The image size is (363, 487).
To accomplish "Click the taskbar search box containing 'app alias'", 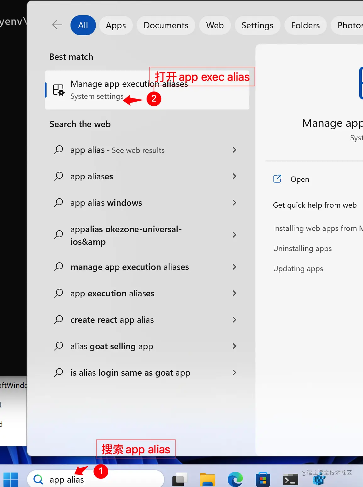I will tap(96, 479).
